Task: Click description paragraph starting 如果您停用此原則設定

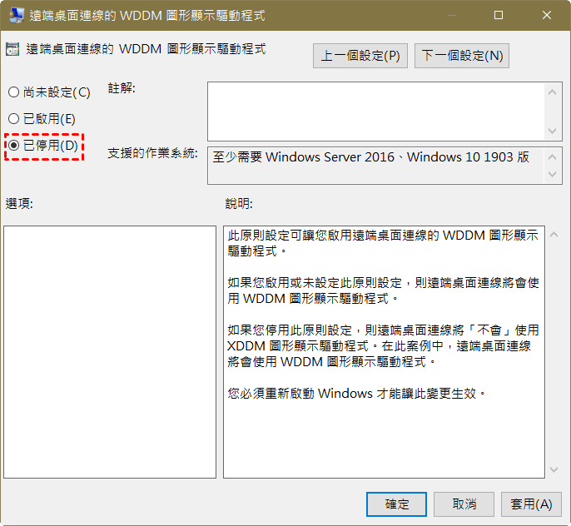Action: [x=383, y=346]
